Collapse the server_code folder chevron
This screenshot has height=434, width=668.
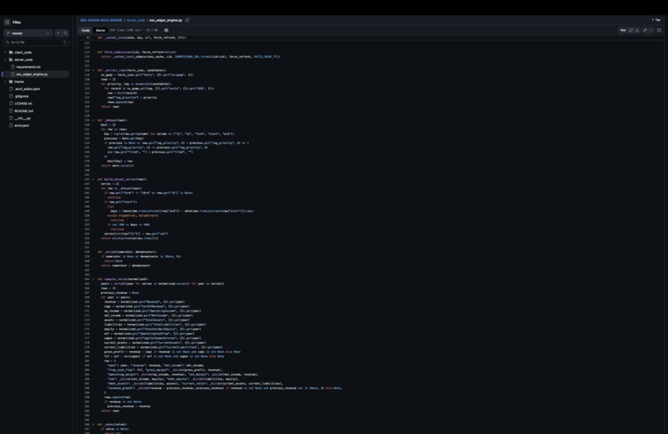click(x=6, y=60)
